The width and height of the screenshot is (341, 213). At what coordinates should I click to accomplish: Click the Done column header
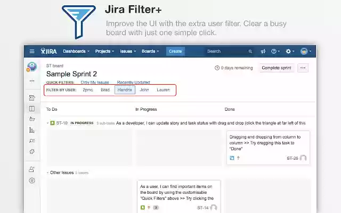pos(230,109)
